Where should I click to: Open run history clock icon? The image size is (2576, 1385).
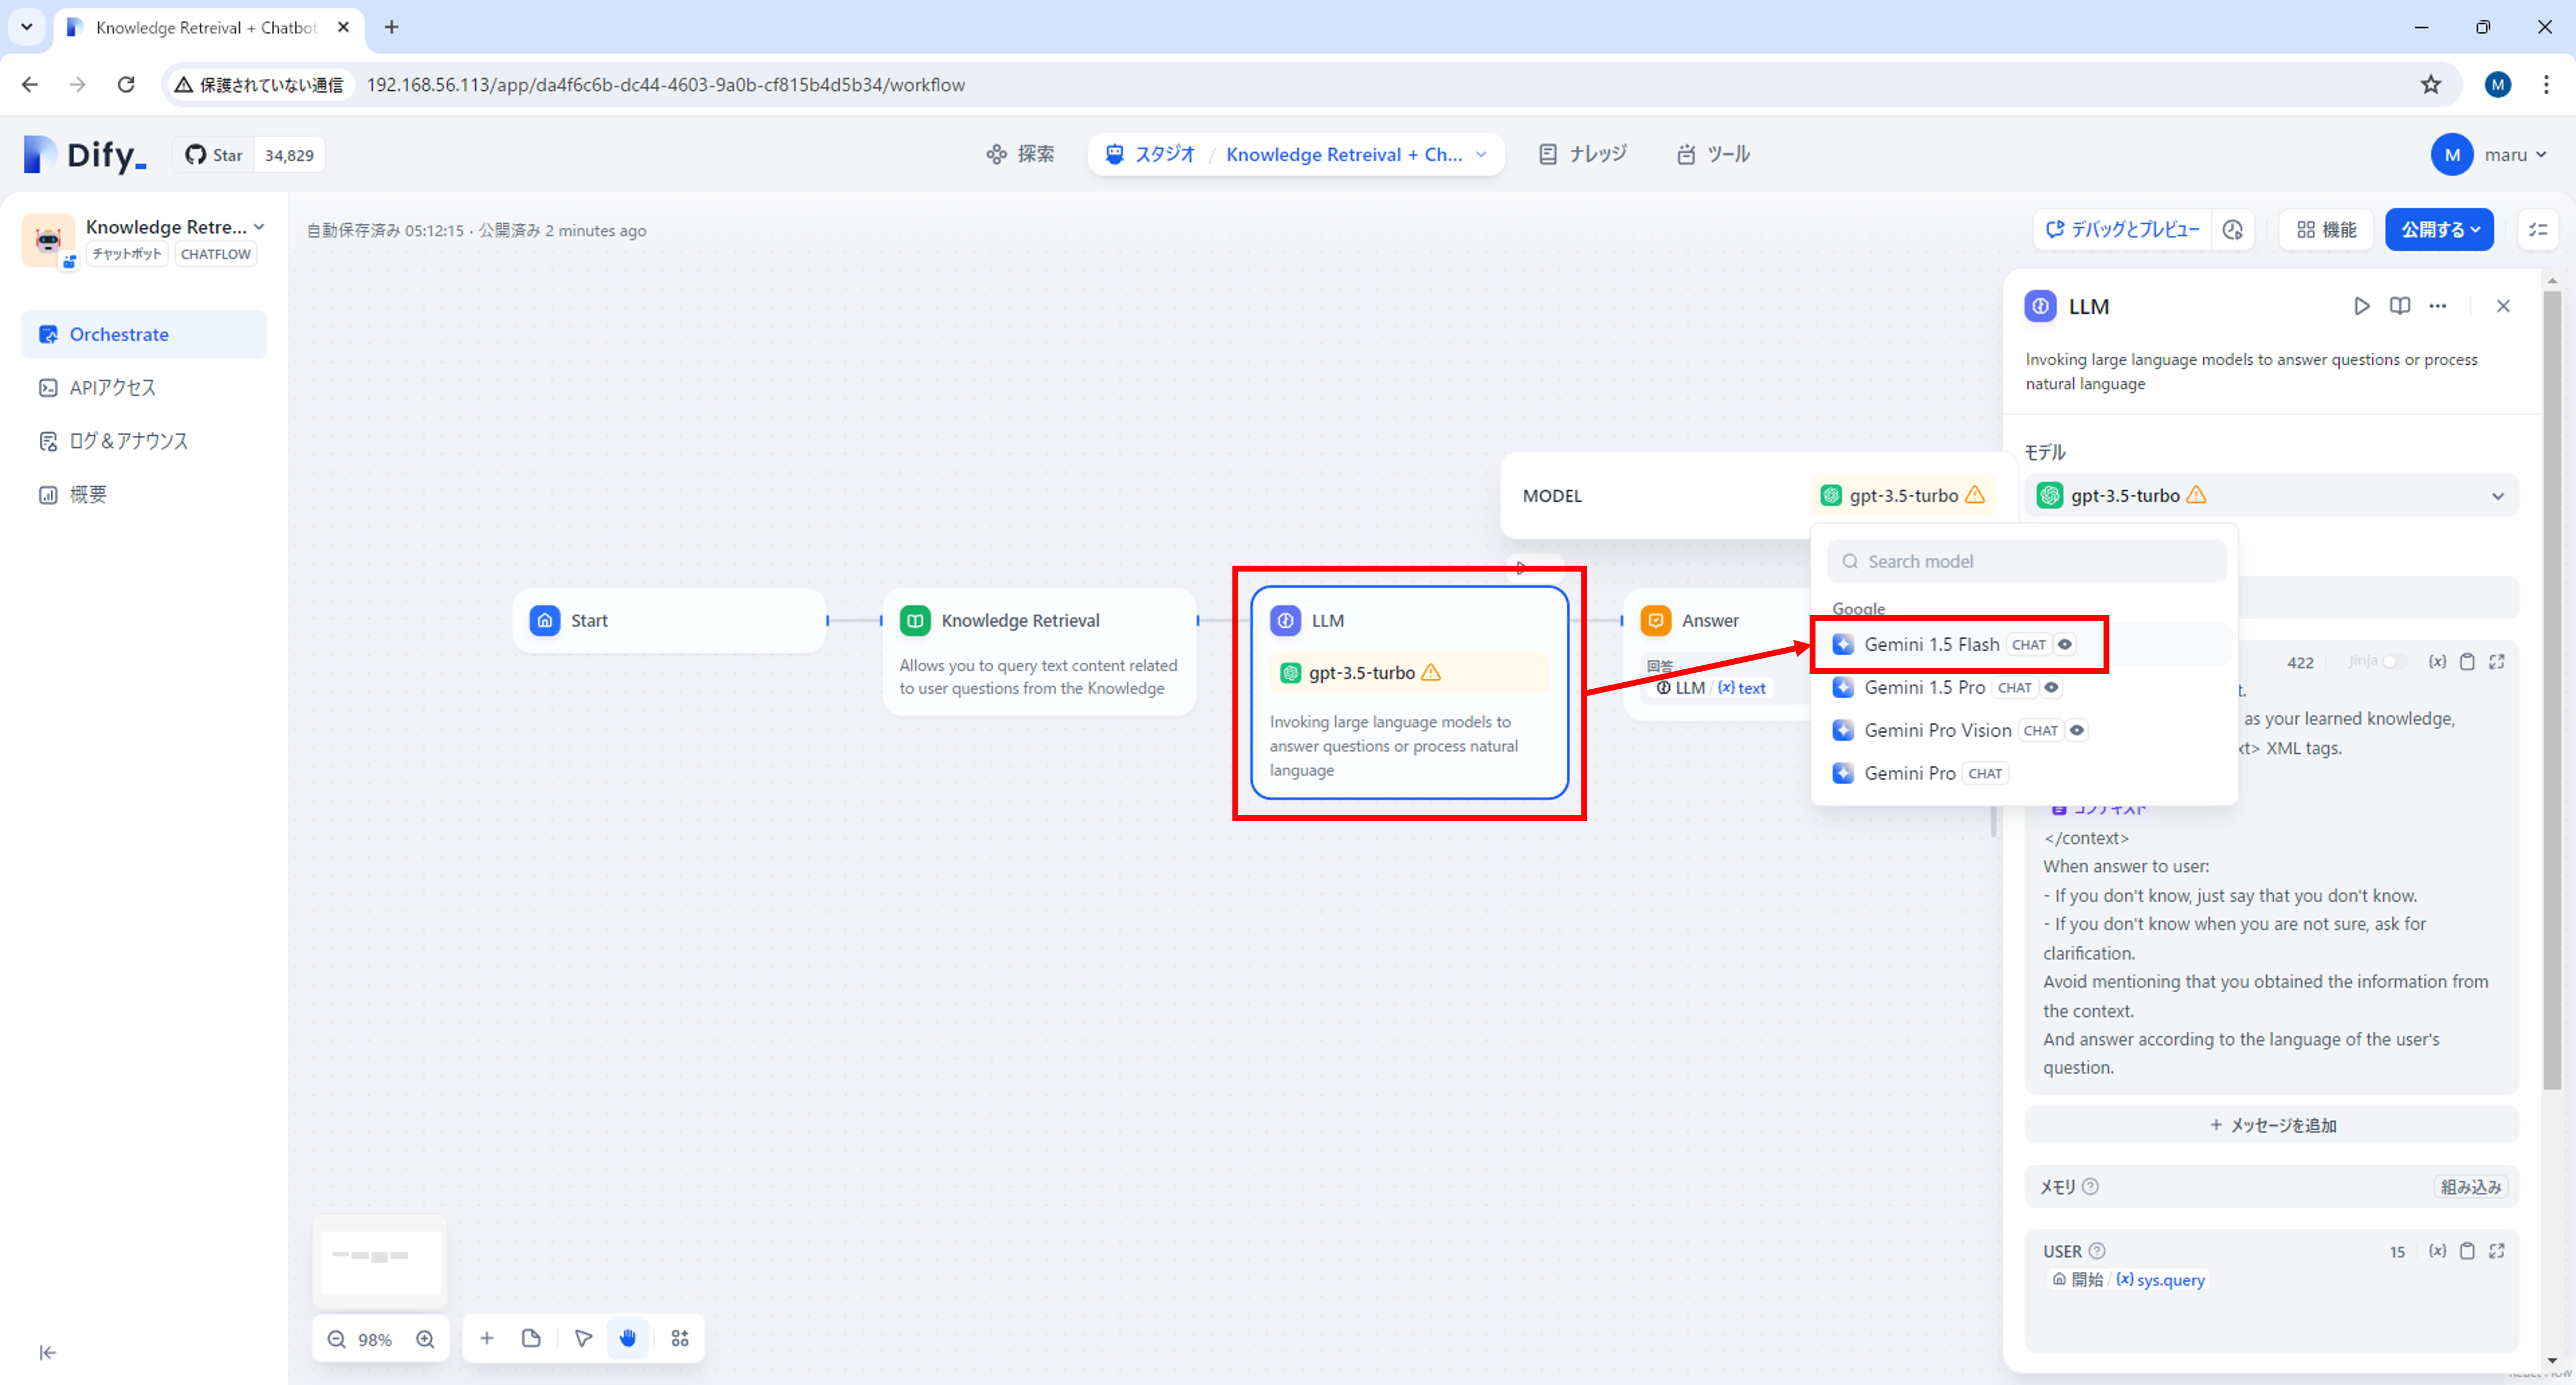pyautogui.click(x=2232, y=230)
